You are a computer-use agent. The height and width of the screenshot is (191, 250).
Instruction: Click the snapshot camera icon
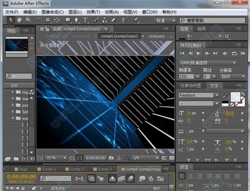(x=111, y=157)
